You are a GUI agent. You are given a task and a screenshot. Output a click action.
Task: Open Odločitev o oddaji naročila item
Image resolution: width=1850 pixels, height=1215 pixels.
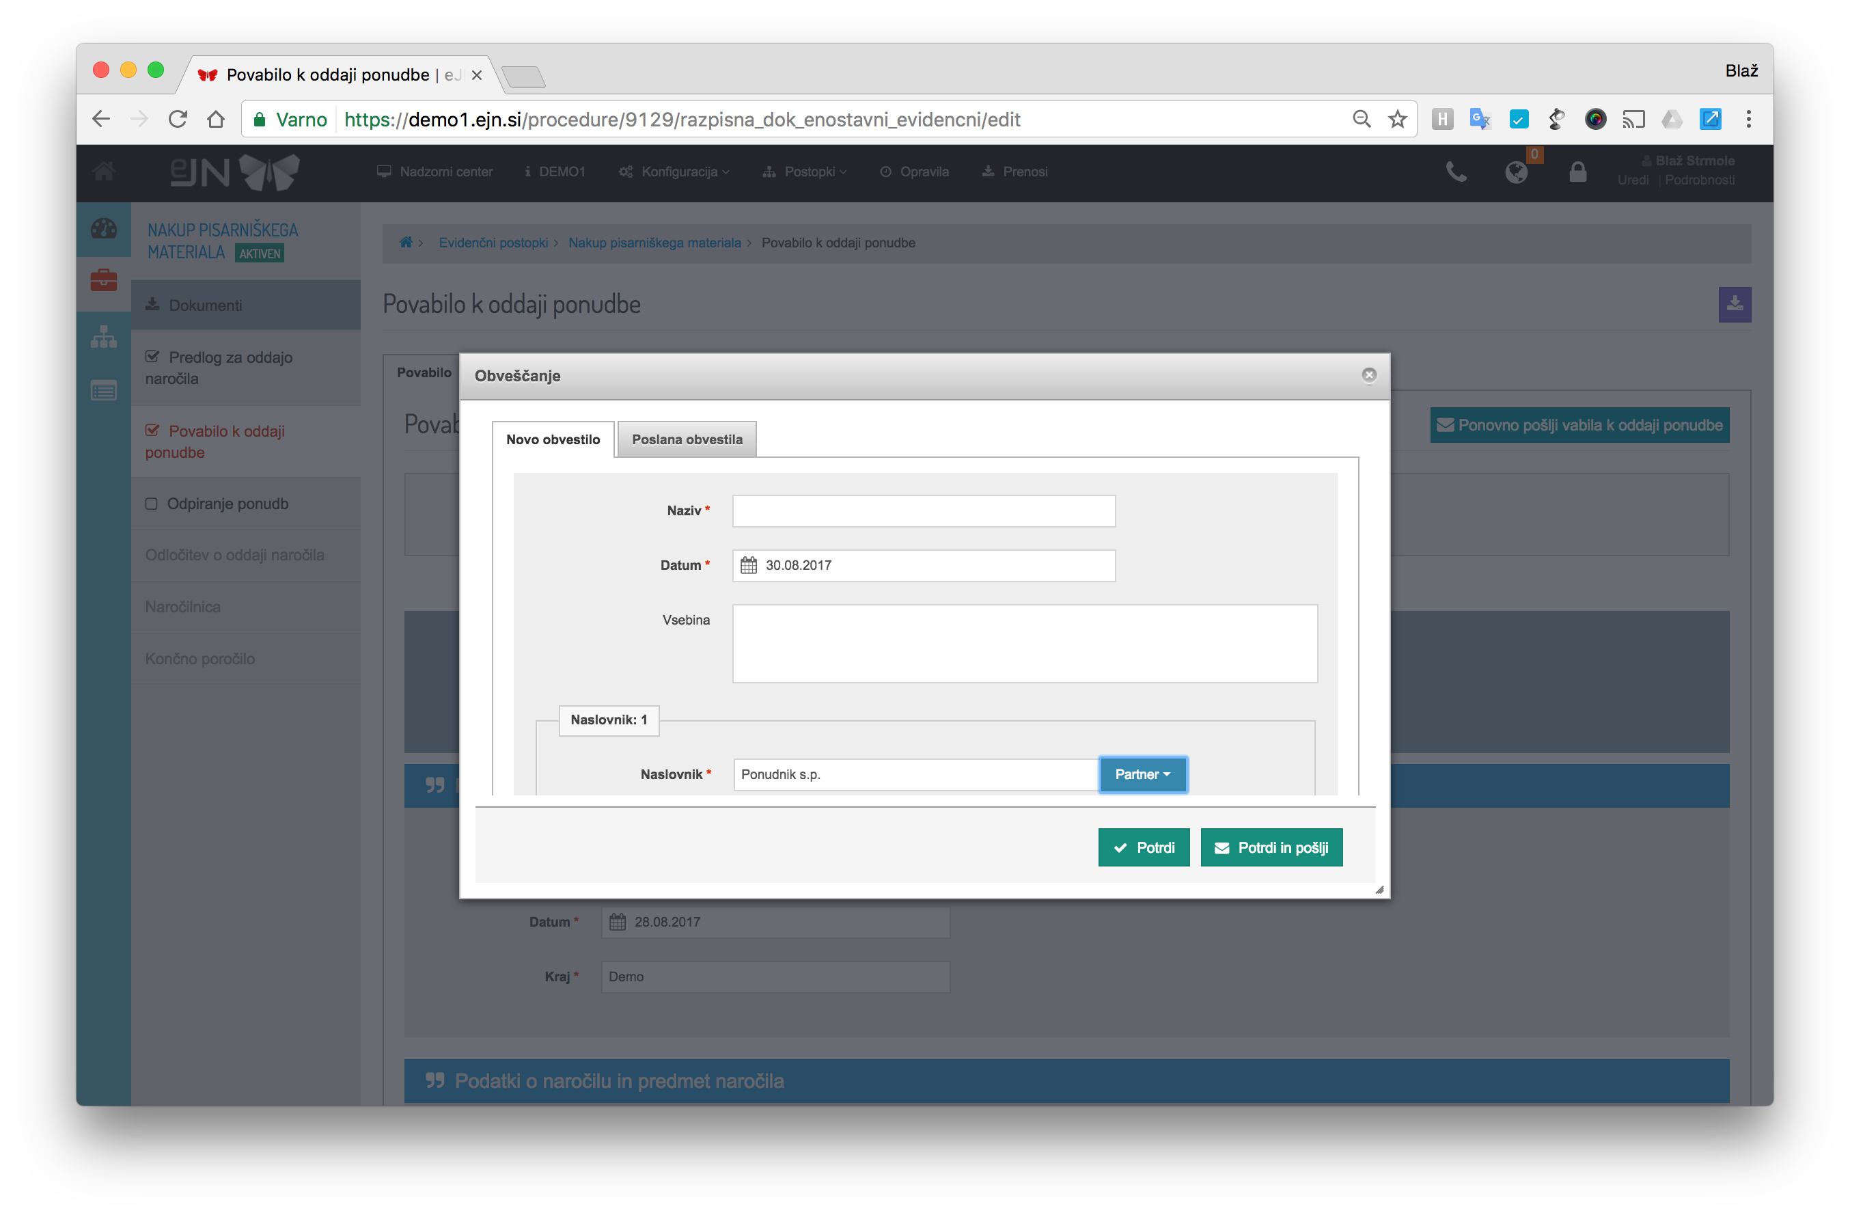(246, 555)
